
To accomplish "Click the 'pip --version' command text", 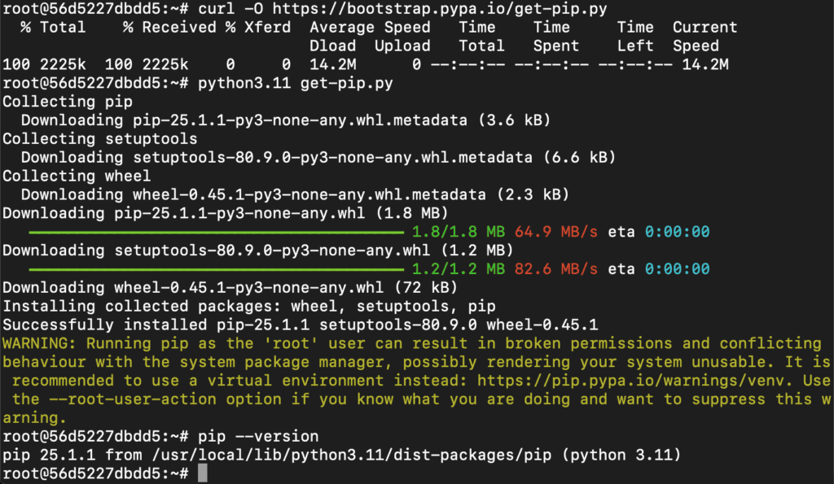I will point(258,437).
